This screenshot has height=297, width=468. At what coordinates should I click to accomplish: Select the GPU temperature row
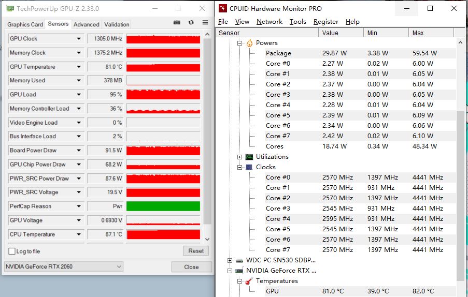(360, 291)
